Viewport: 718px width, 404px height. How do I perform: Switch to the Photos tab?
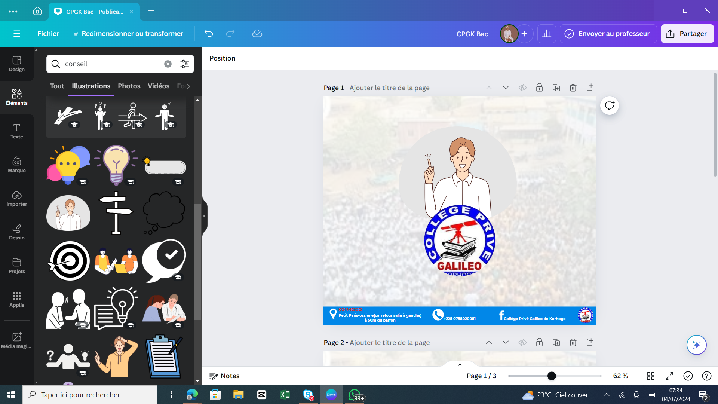click(129, 86)
